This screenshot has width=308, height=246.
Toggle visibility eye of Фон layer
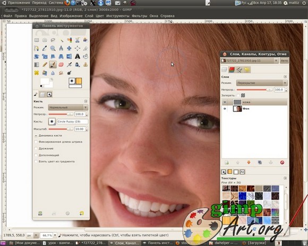[225, 109]
